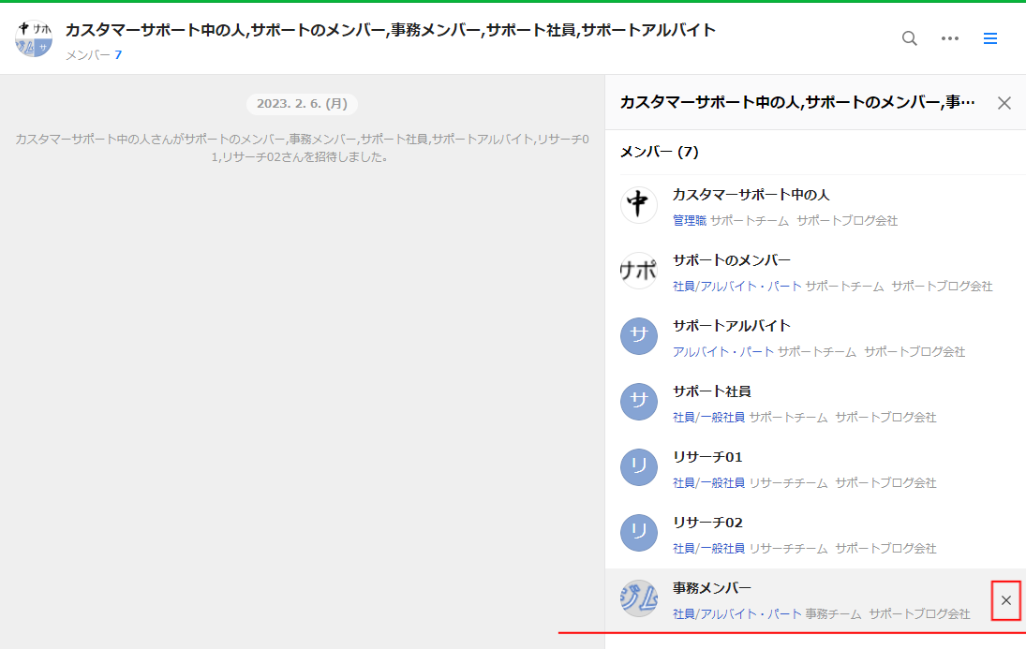Click the group chat avatar in header
Screen dimensions: 1026x649
tap(34, 38)
